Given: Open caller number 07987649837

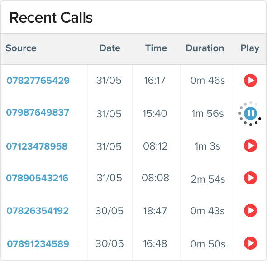Looking at the screenshot, I should [x=38, y=112].
